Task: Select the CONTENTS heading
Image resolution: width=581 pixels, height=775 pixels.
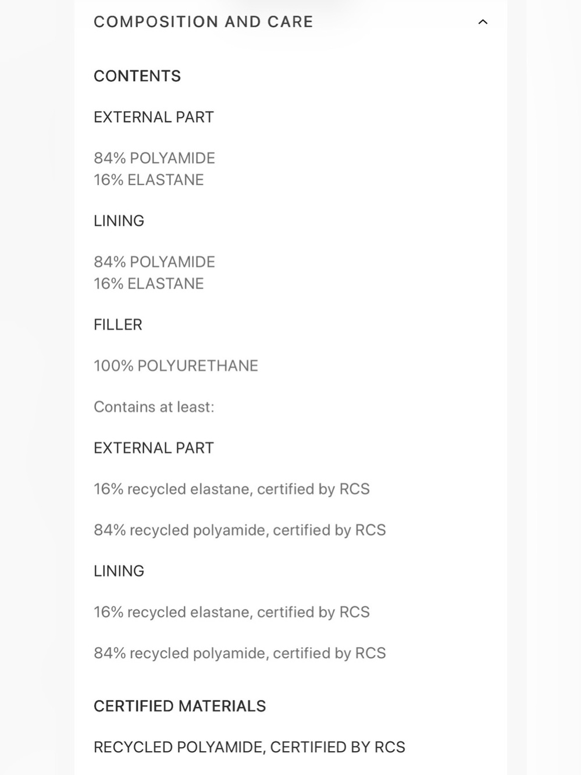Action: coord(137,76)
